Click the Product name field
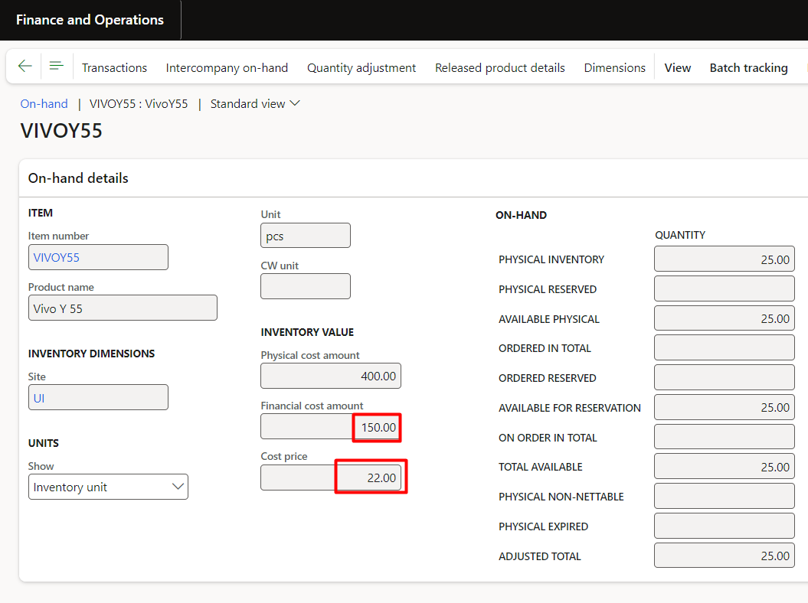Viewport: 808px width, 603px height. pos(123,308)
